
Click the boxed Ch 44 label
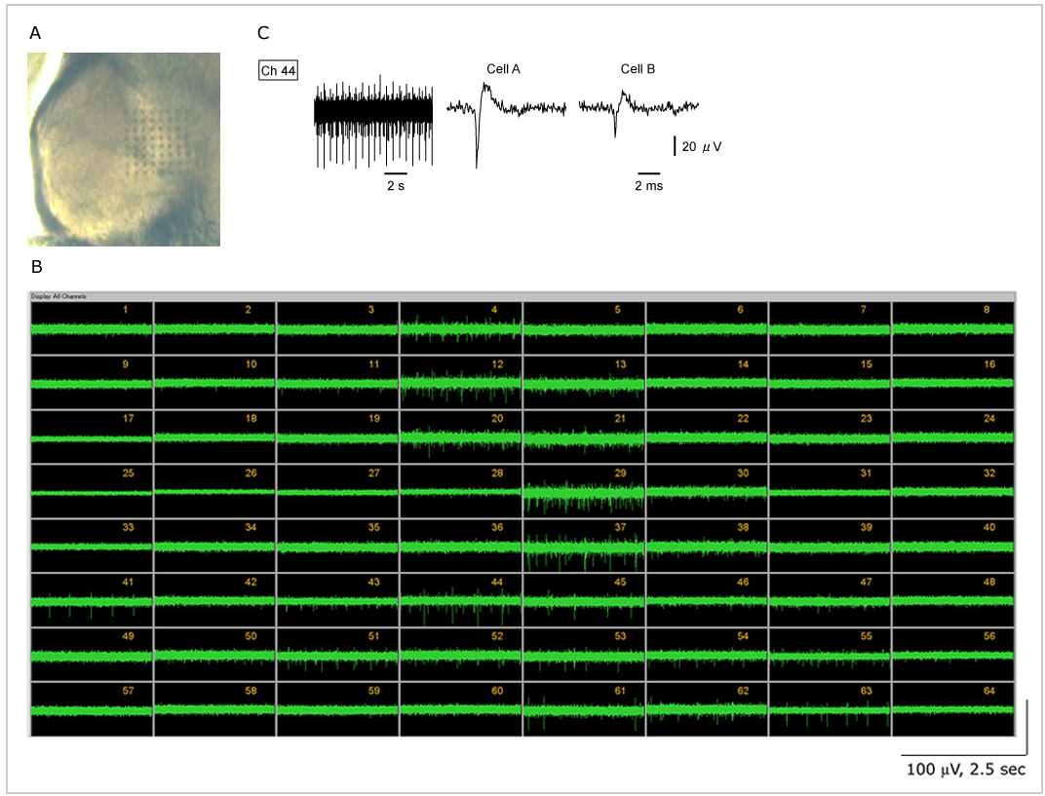coord(278,70)
